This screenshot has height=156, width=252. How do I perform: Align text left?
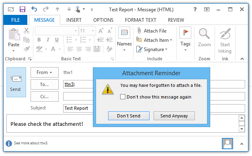tap(70, 49)
